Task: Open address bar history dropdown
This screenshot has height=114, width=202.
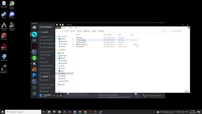Action: (x=162, y=31)
